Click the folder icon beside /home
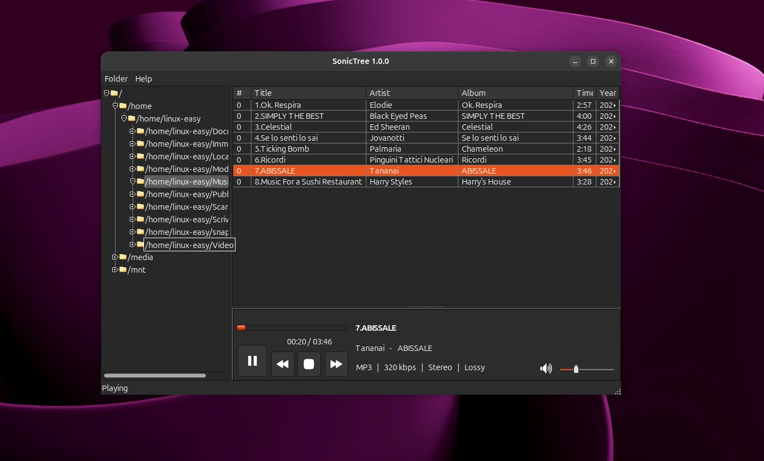Screen dimensions: 764x461 (x=123, y=106)
